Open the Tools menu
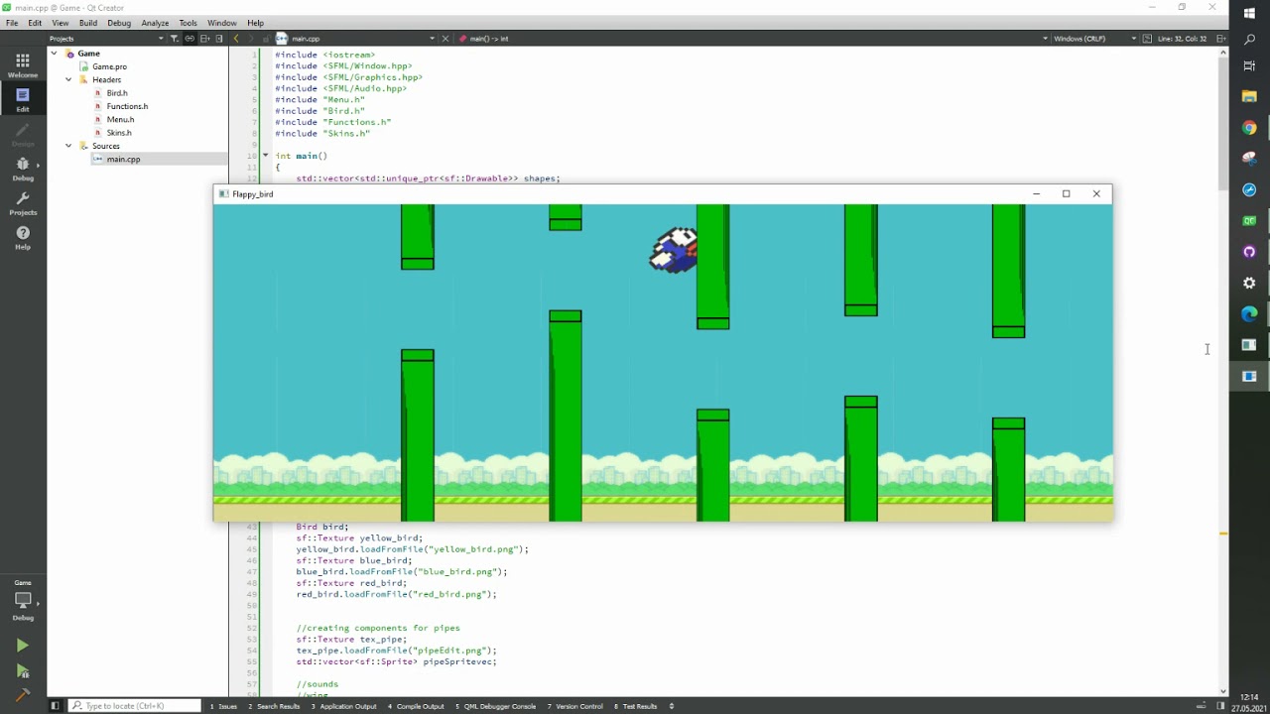The width and height of the screenshot is (1270, 714). [188, 23]
